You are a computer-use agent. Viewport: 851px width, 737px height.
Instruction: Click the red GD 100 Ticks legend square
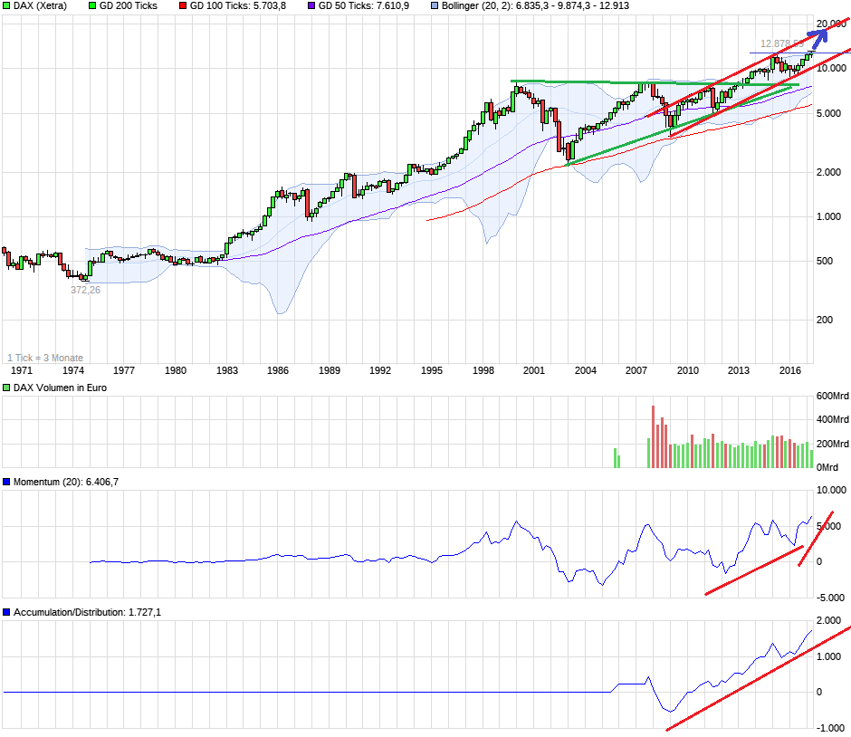(183, 6)
